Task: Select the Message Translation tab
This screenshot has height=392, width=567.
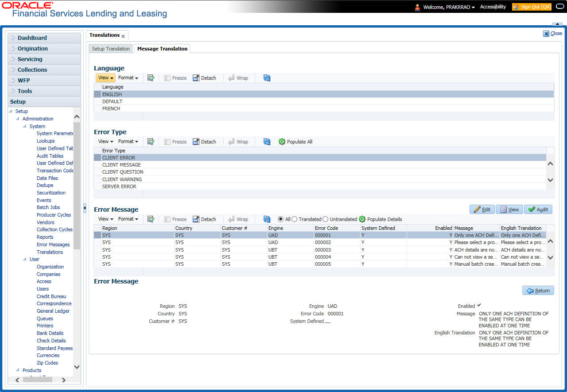Action: point(162,49)
